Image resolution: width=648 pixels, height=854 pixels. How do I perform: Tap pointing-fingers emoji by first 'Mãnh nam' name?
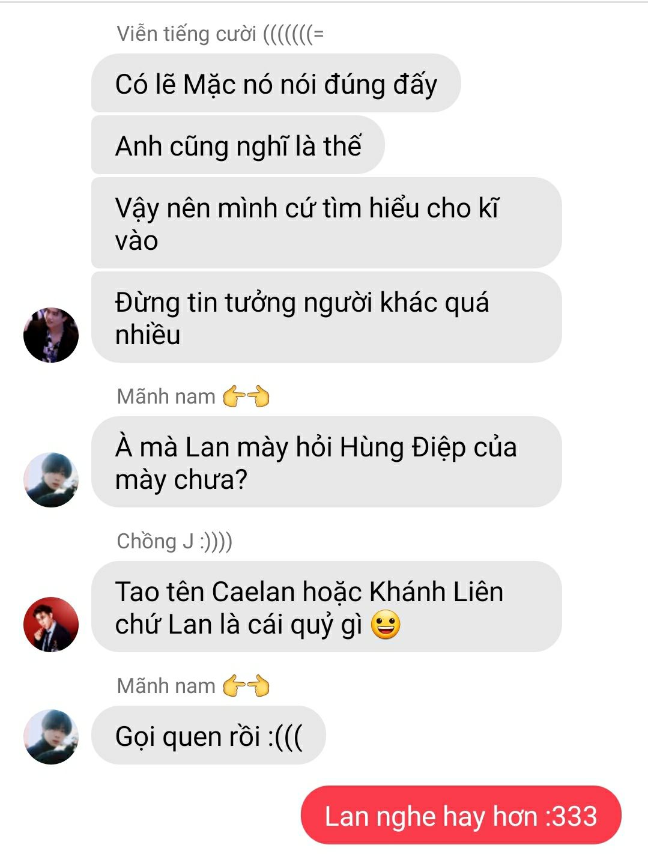pos(246,396)
